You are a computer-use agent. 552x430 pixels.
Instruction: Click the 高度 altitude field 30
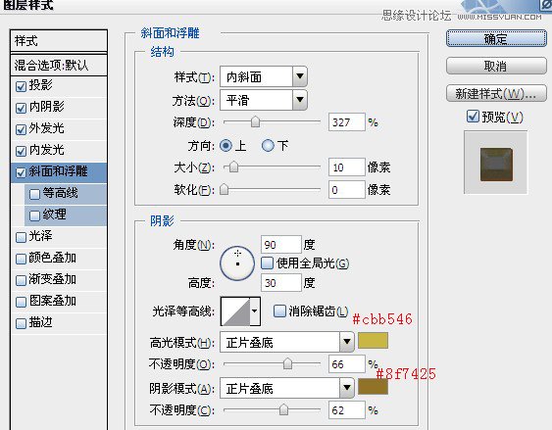(x=281, y=283)
